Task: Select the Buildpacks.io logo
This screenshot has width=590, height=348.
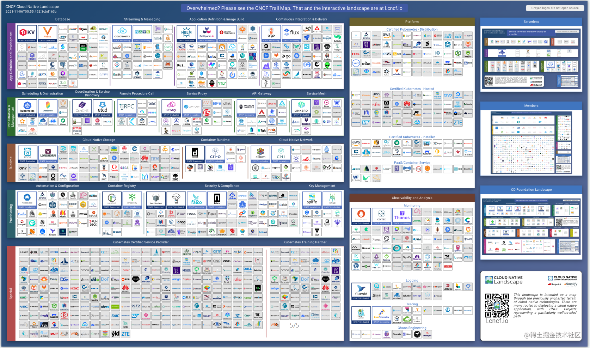Action: coord(207,34)
